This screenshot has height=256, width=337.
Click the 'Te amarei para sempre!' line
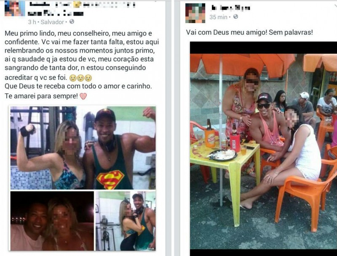click(41, 96)
